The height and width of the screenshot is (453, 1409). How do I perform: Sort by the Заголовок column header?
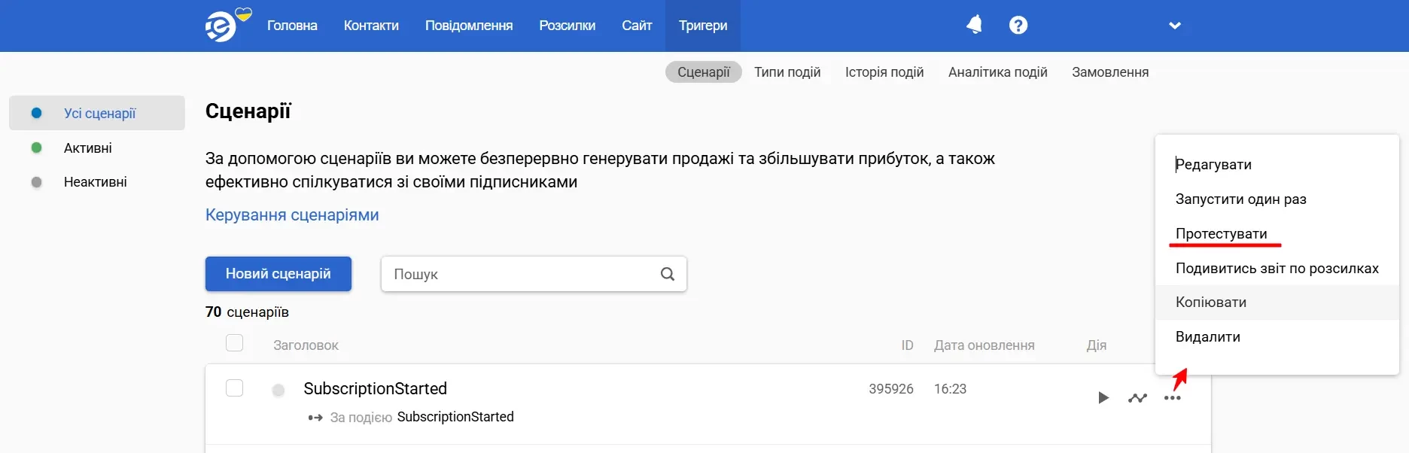(x=306, y=345)
